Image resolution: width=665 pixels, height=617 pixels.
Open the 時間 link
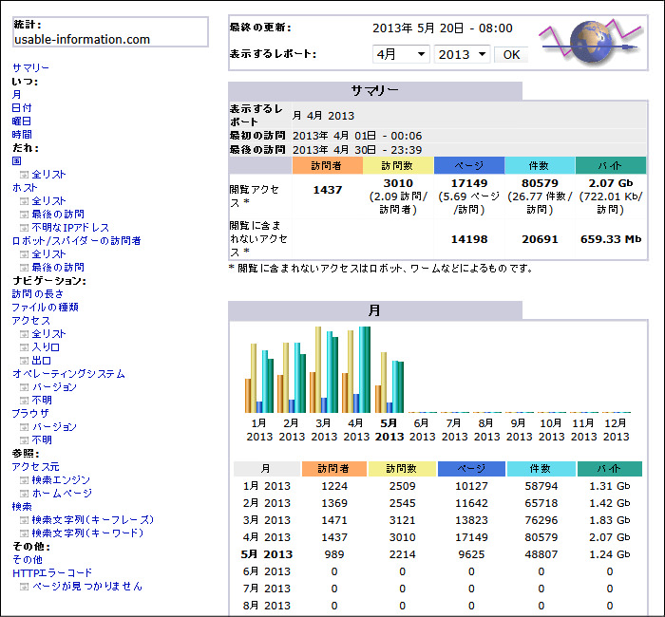pyautogui.click(x=22, y=135)
